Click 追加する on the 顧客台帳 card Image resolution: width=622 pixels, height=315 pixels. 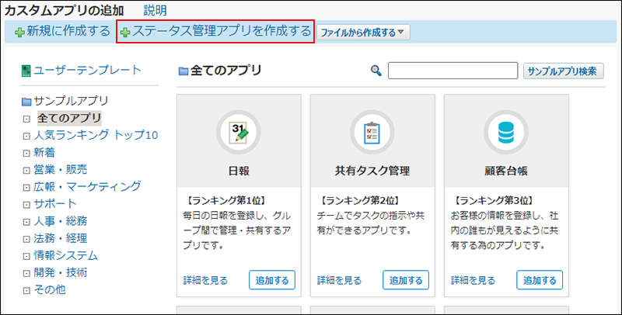[540, 280]
